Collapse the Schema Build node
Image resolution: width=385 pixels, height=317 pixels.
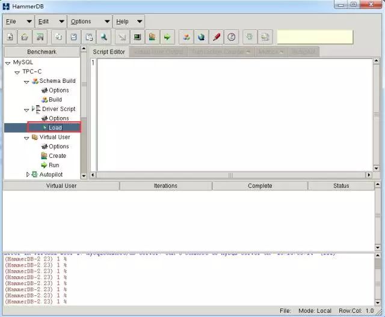(26, 82)
